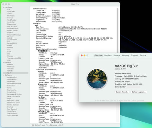Select FireWire in the sidebar

[x=10, y=33]
